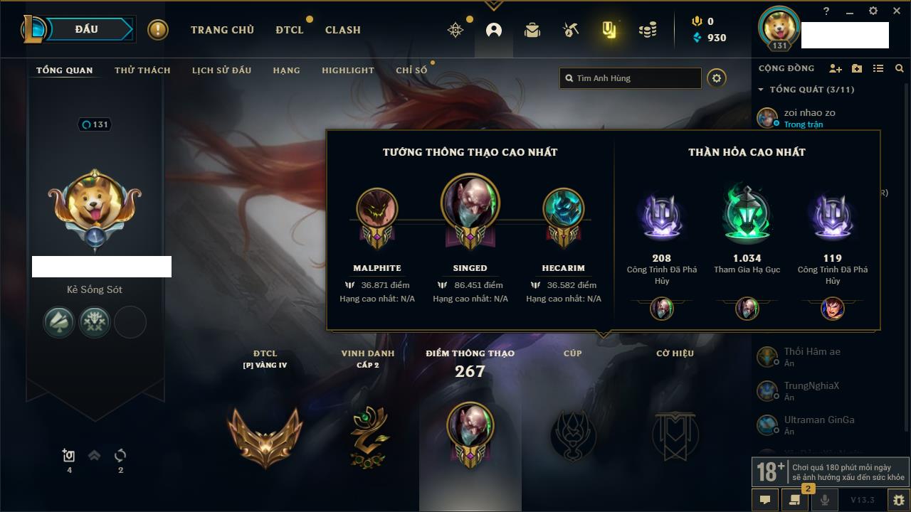Screen dimensions: 911x512
Task: Open the Loot hammer icon
Action: [x=570, y=30]
